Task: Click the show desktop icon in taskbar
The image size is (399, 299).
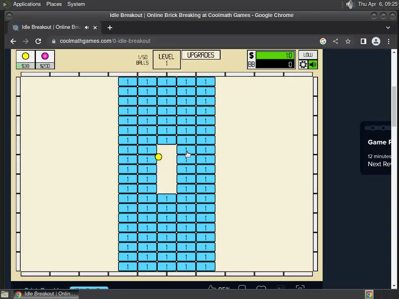Action: coord(5,294)
